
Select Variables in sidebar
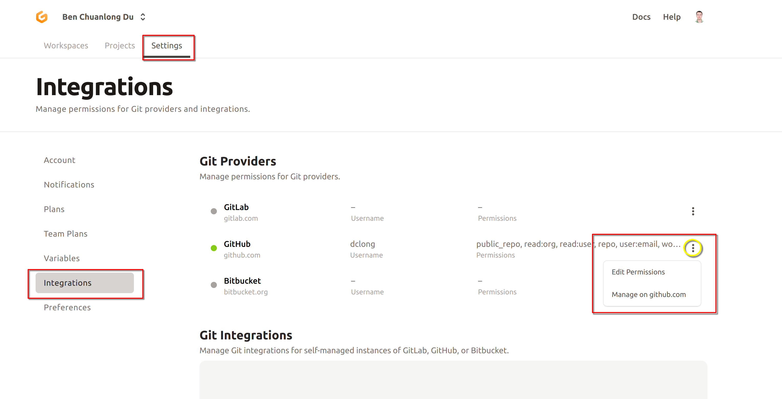click(x=62, y=258)
